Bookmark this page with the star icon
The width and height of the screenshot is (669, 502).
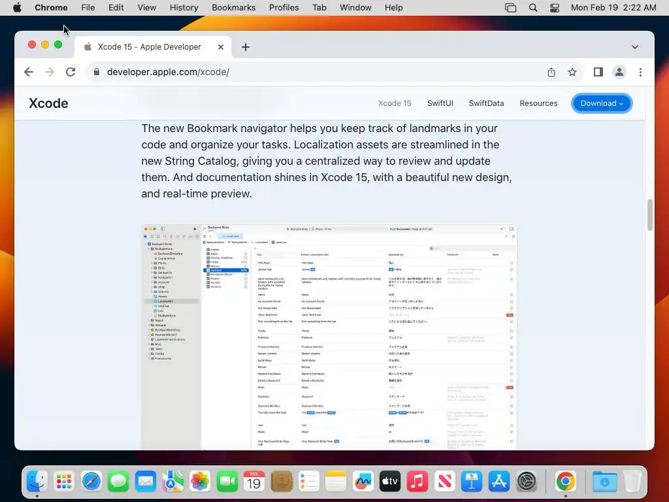coord(572,72)
